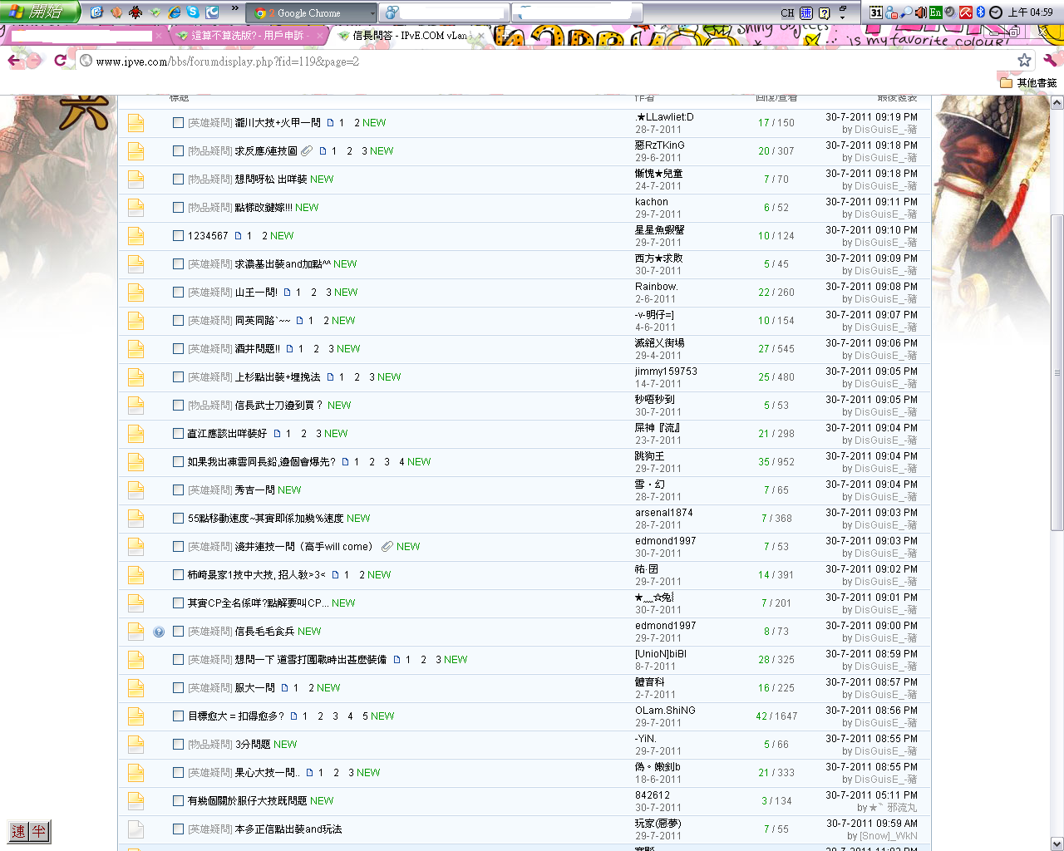Focus the address bar URL field

point(549,61)
